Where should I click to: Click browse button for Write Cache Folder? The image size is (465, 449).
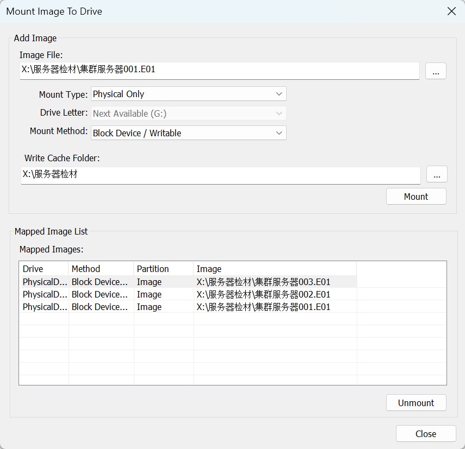[437, 174]
